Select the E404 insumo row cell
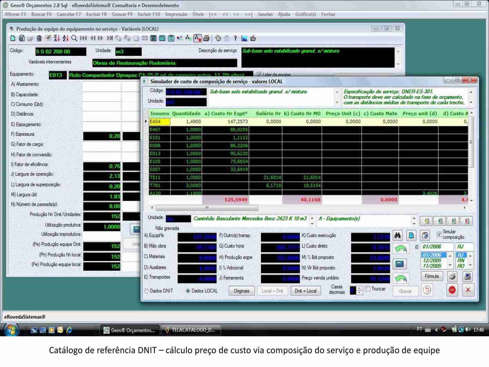This screenshot has height=367, width=489. [159, 122]
